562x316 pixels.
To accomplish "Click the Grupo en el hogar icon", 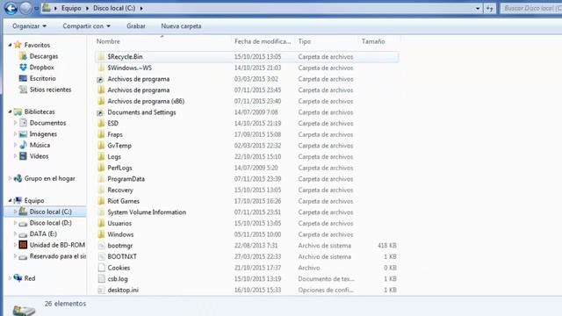I will tap(18, 178).
